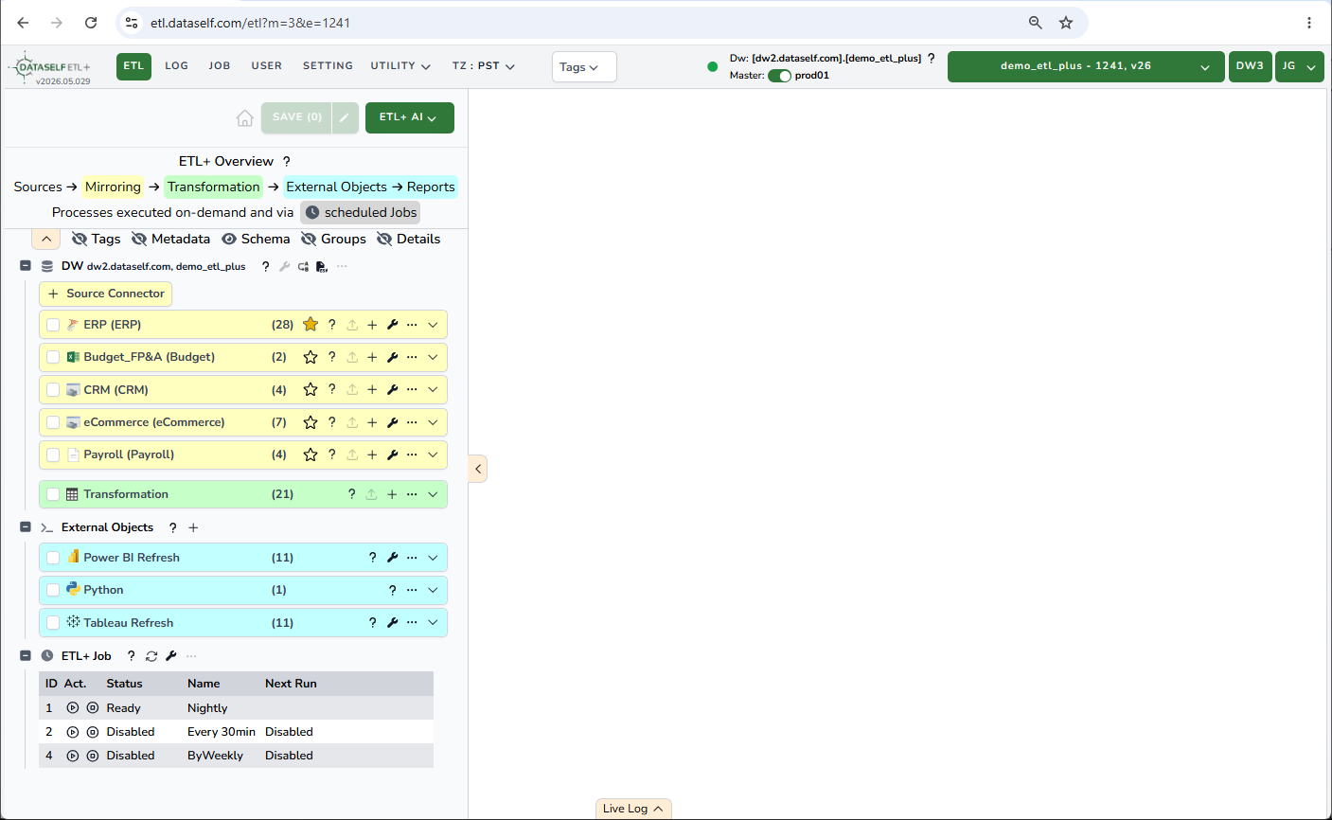Screen dimensions: 1332x820
Task: Switch to the ETL tab
Action: coord(134,66)
